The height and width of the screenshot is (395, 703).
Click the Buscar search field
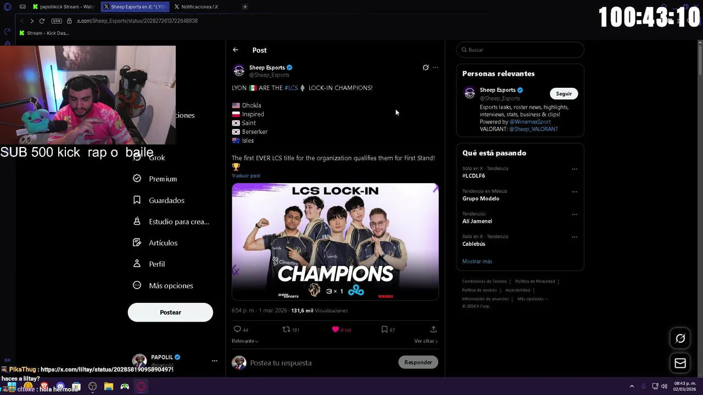coord(520,50)
